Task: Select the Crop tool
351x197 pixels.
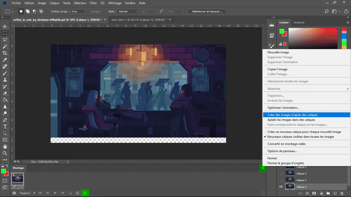Action: 5,53
